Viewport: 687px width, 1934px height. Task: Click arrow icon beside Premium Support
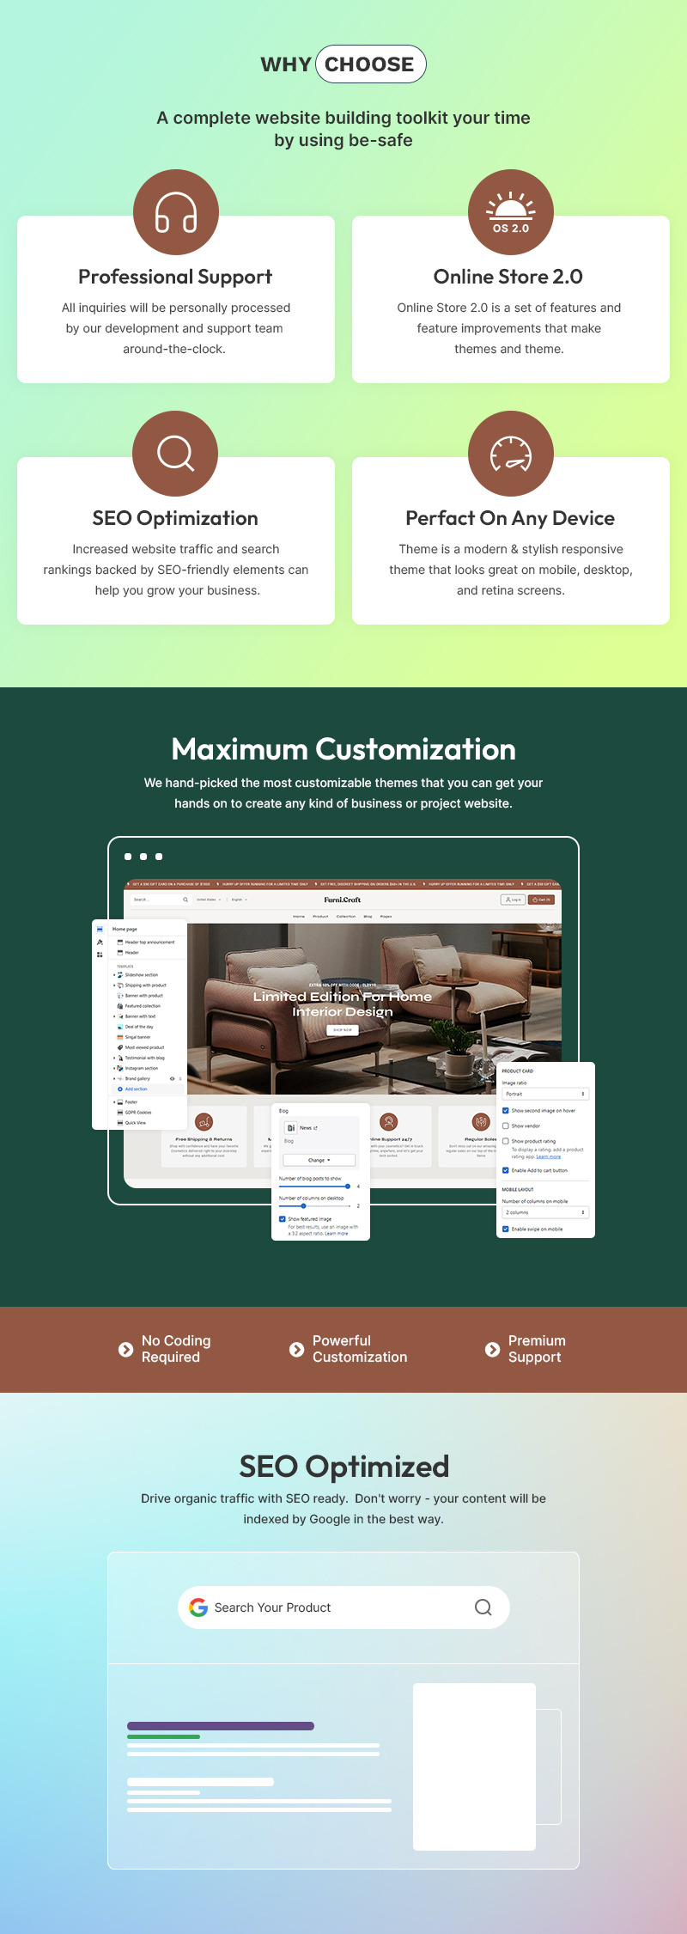(492, 1350)
